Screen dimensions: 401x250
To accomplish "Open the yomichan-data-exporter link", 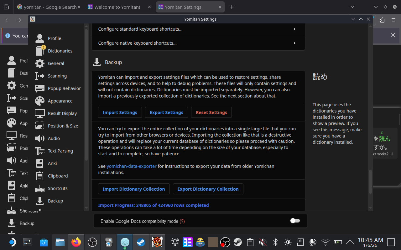I will pos(132,166).
